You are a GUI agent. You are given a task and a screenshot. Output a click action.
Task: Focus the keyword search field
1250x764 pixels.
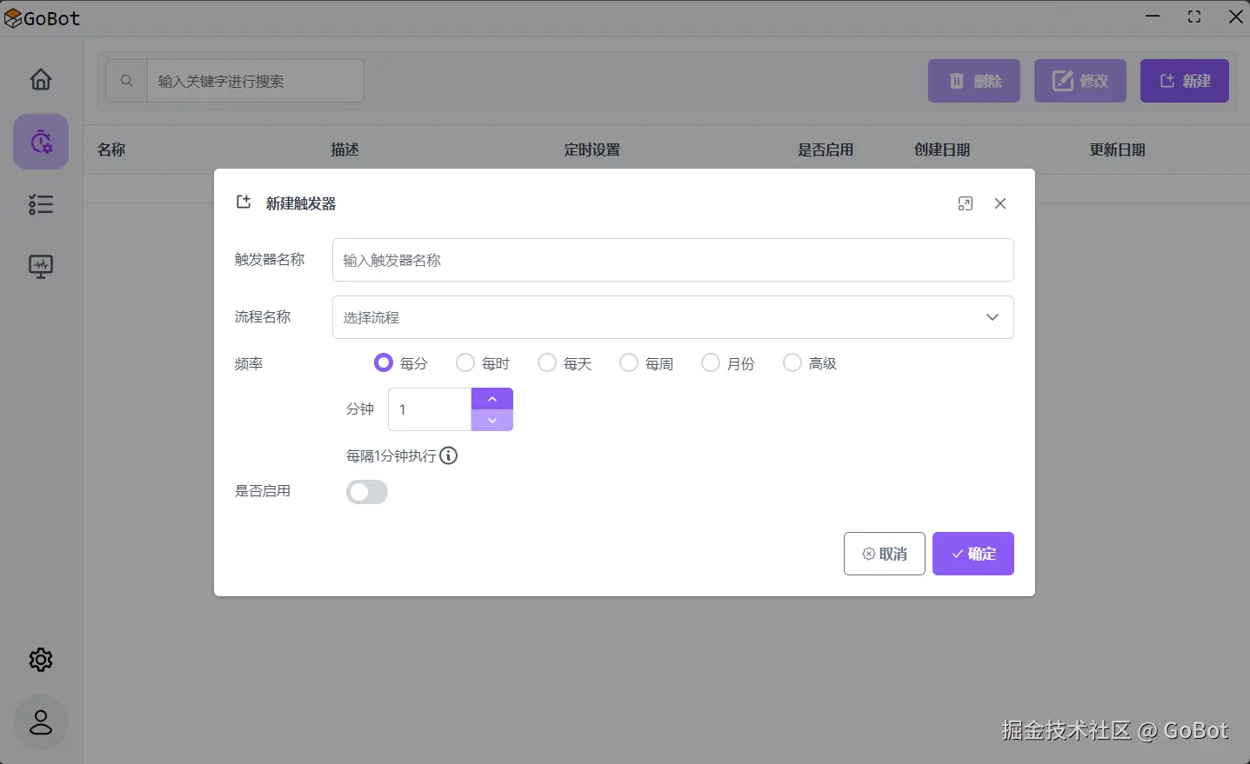tap(256, 81)
